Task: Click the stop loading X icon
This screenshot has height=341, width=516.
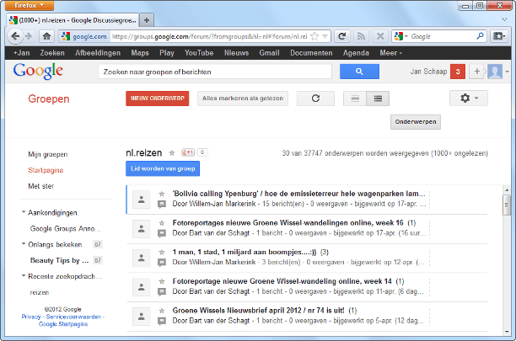Action: click(380, 36)
